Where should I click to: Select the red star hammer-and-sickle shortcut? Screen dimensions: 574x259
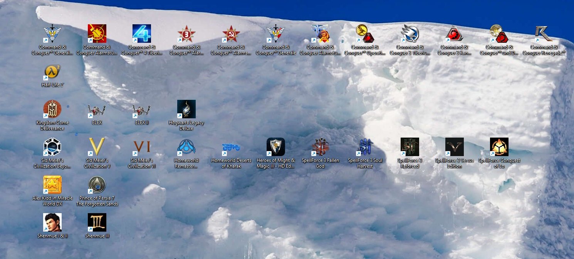(x=231, y=34)
